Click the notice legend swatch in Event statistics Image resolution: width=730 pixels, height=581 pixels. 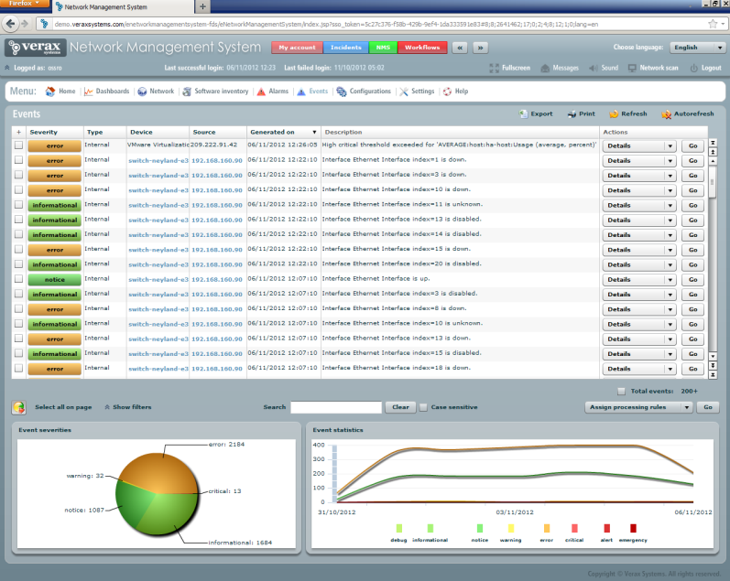pos(480,528)
